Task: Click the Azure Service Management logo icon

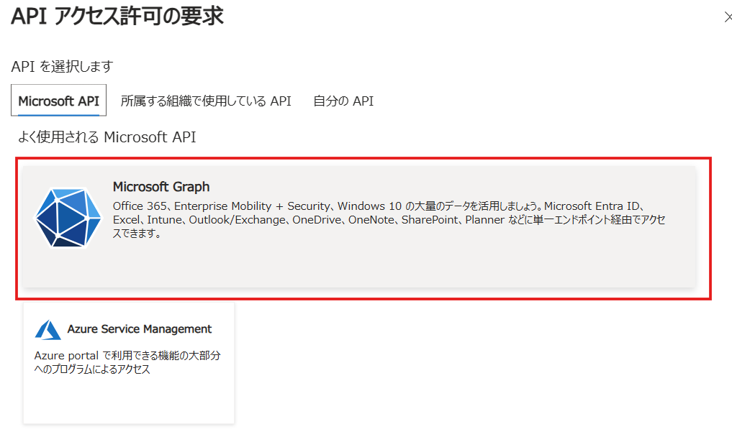Action: (x=48, y=330)
